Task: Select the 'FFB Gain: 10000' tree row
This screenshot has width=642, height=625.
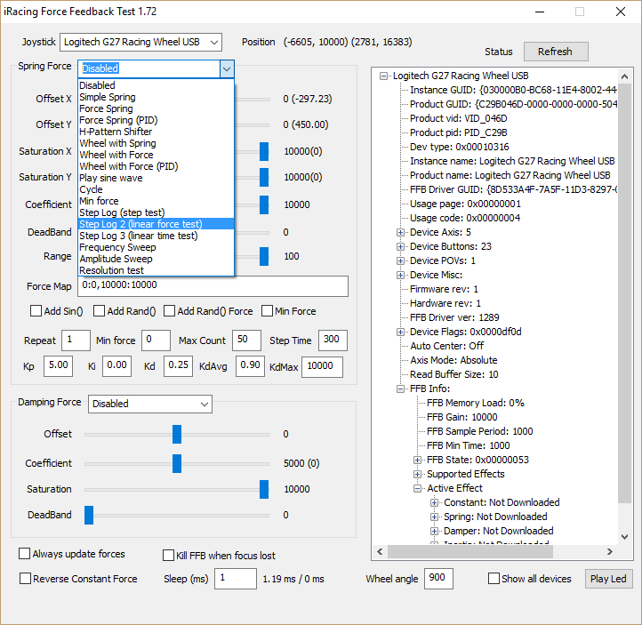Action: (461, 417)
